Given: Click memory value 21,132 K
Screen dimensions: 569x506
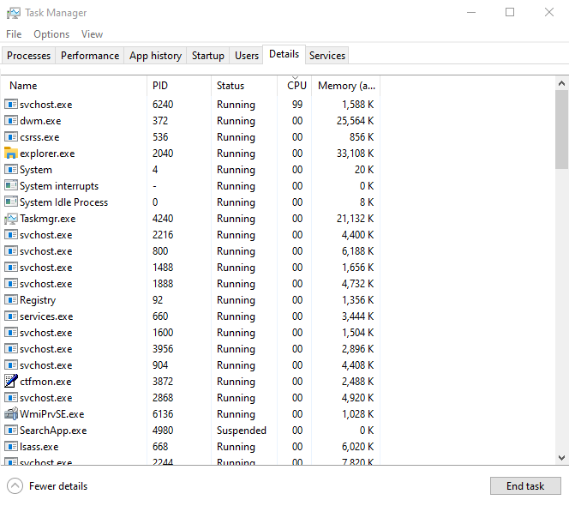Looking at the screenshot, I should (356, 219).
